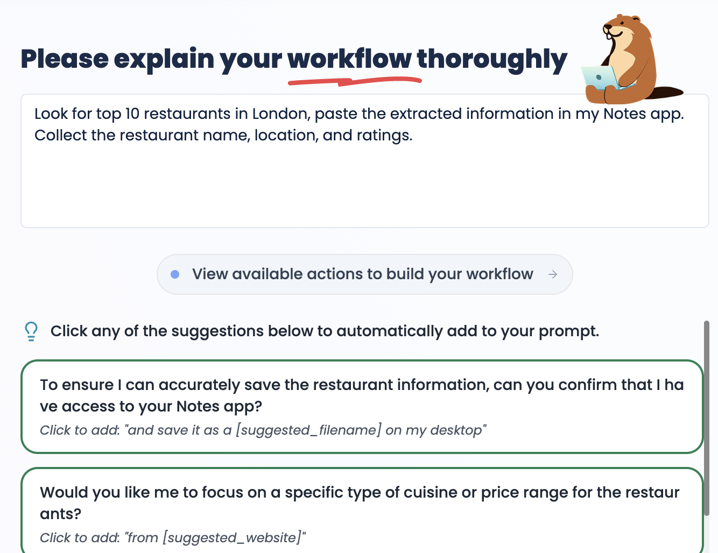Screen dimensions: 718x553
Task: Click the word 'workflow' in the heading
Action: pos(350,59)
